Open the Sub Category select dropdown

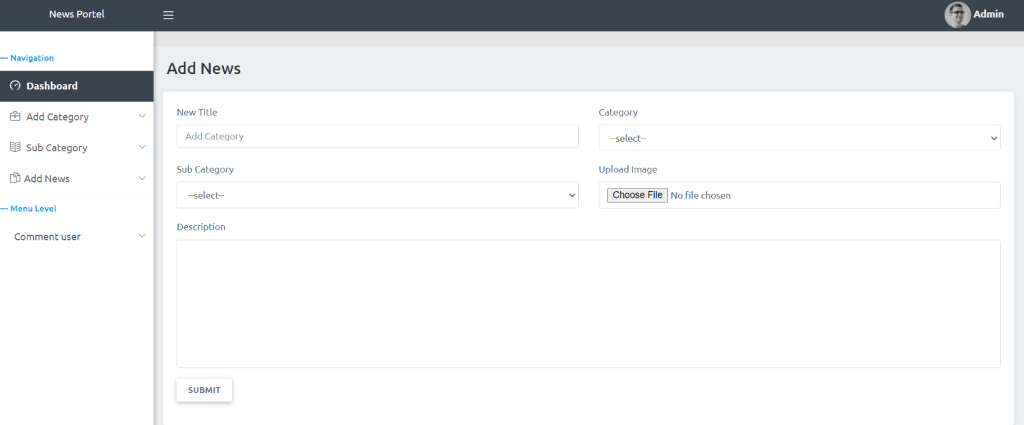(377, 195)
